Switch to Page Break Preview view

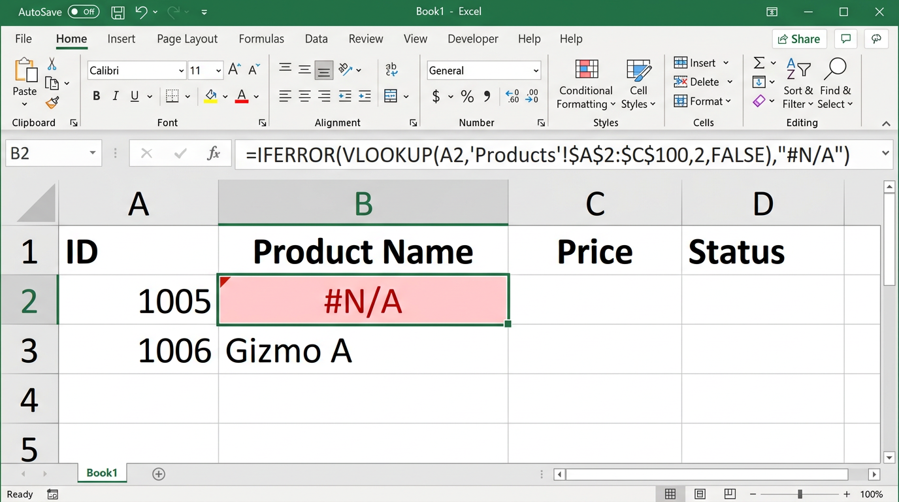730,494
